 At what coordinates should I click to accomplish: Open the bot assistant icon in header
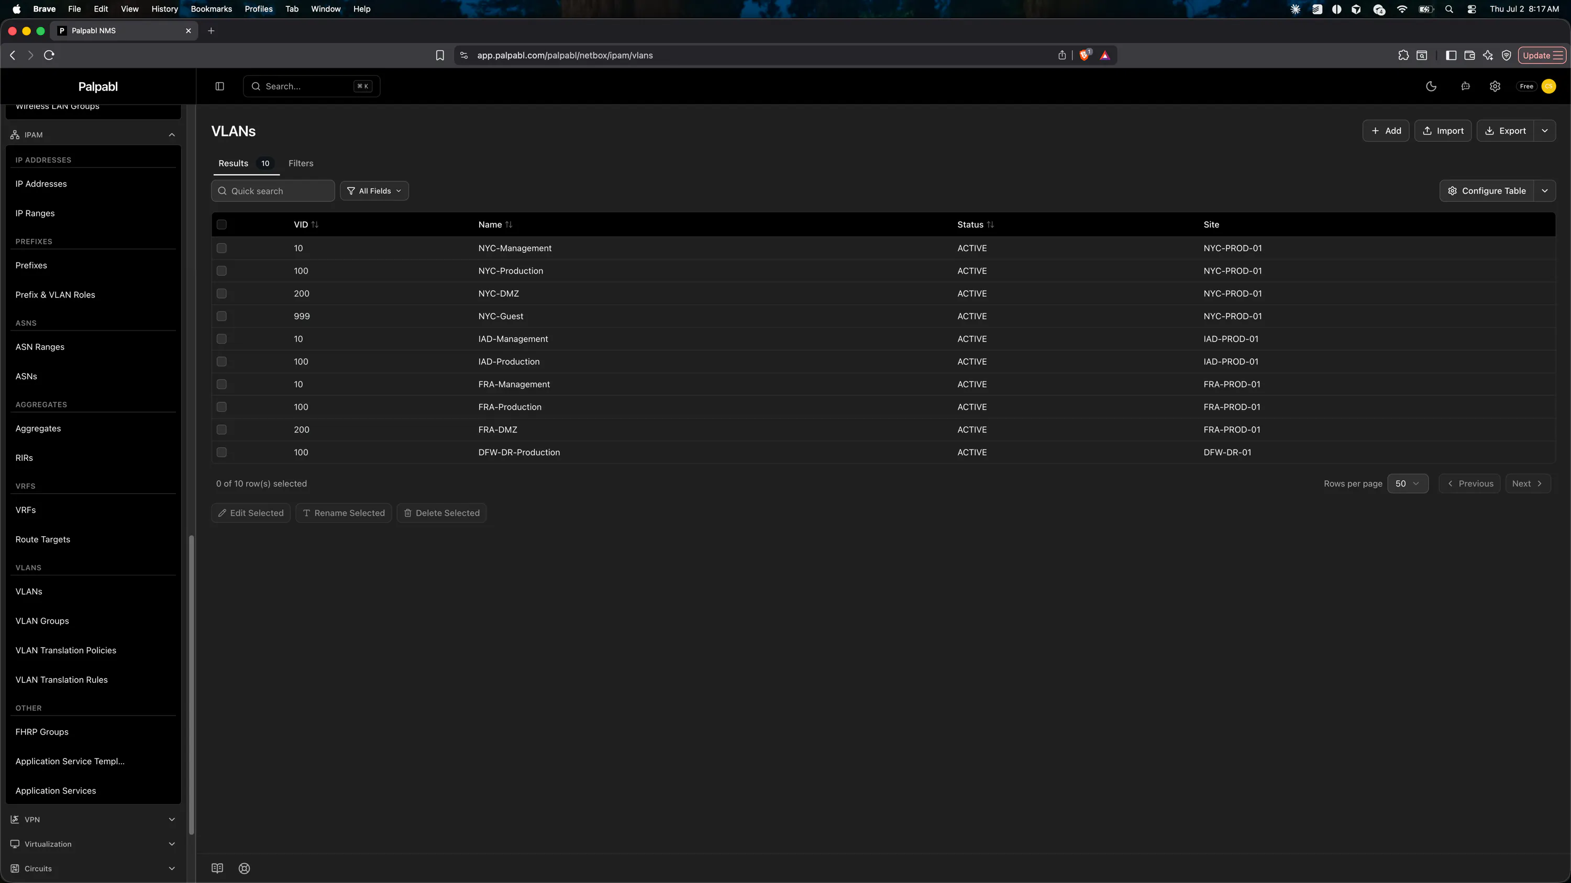1465,86
